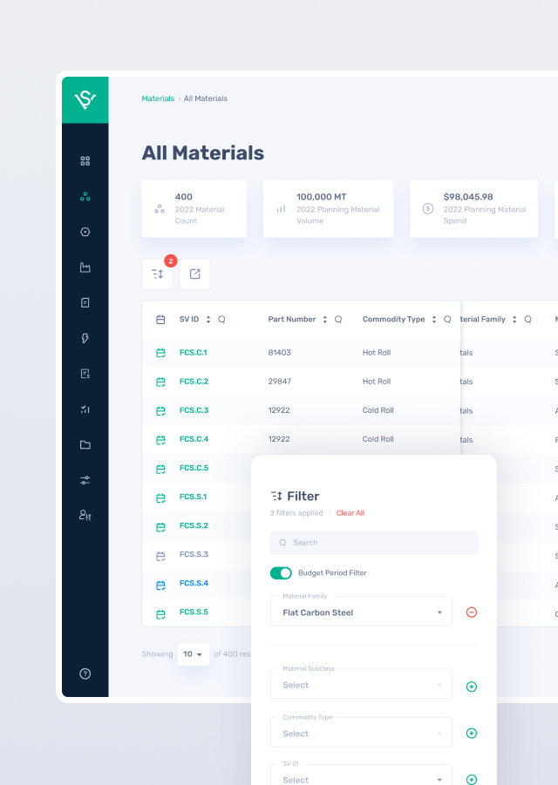Open the bar analytics icon in sidebar

tap(85, 409)
